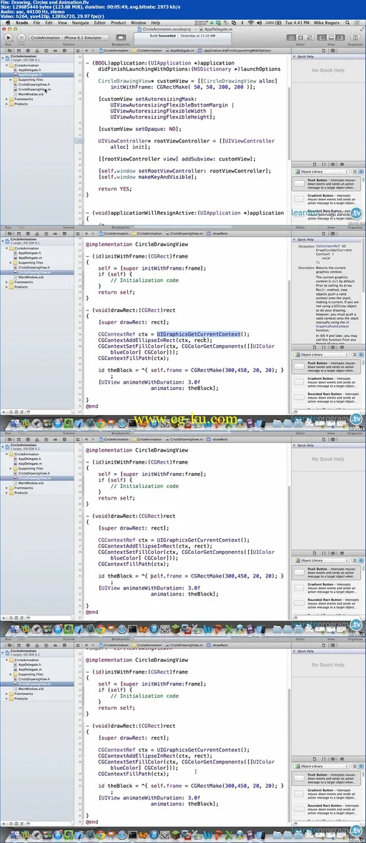Select the Assistant editor mode button

point(300,38)
